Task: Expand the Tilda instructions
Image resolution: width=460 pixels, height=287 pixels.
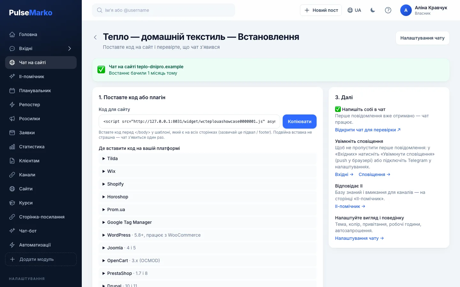Action: click(208, 158)
